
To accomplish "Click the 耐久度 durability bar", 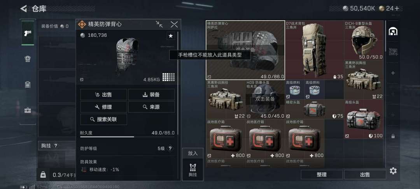I will [127, 136].
